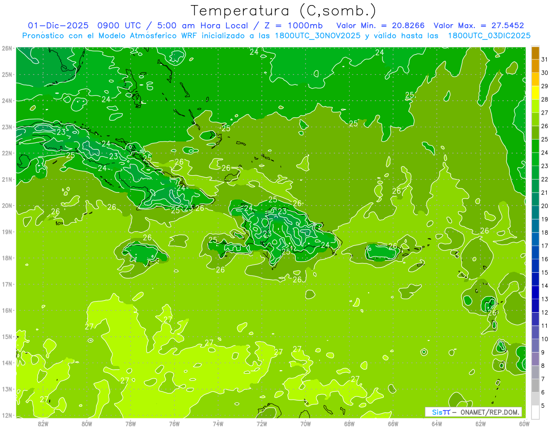Screen dimensions: 557x430
Task: Click the color bar value 10
Action: pos(545,339)
